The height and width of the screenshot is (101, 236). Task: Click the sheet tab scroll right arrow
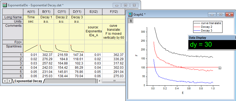9,81
